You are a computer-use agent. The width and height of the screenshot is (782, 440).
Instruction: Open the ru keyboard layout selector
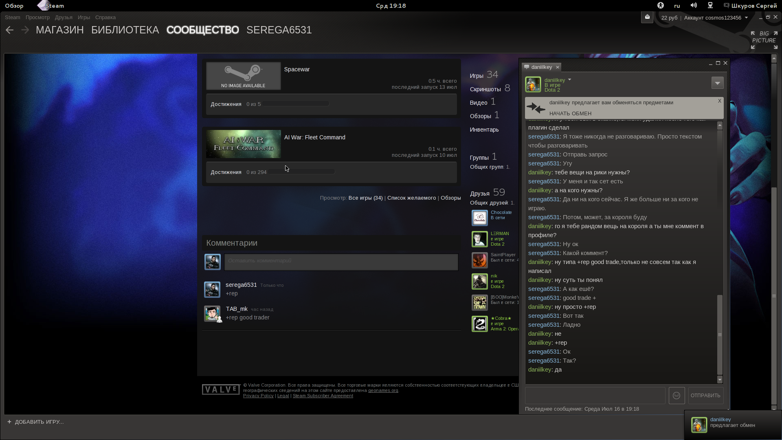677,6
